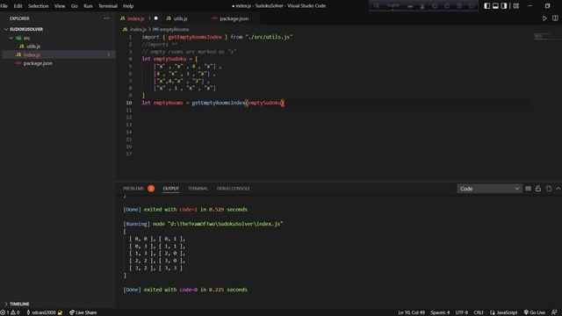Open the Code output channel dropdown
This screenshot has width=562, height=316.
[489, 189]
